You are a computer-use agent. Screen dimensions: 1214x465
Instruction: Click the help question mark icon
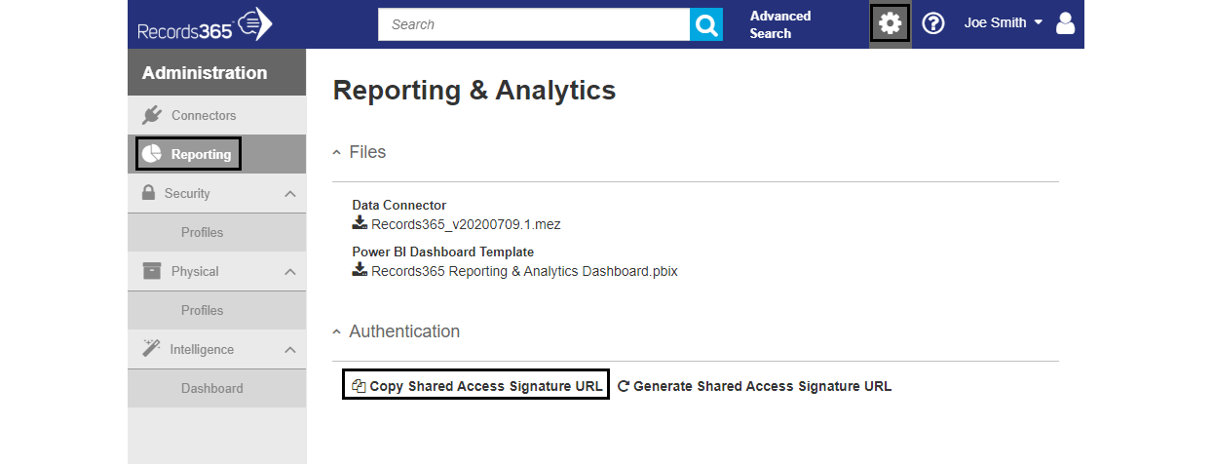[x=933, y=23]
